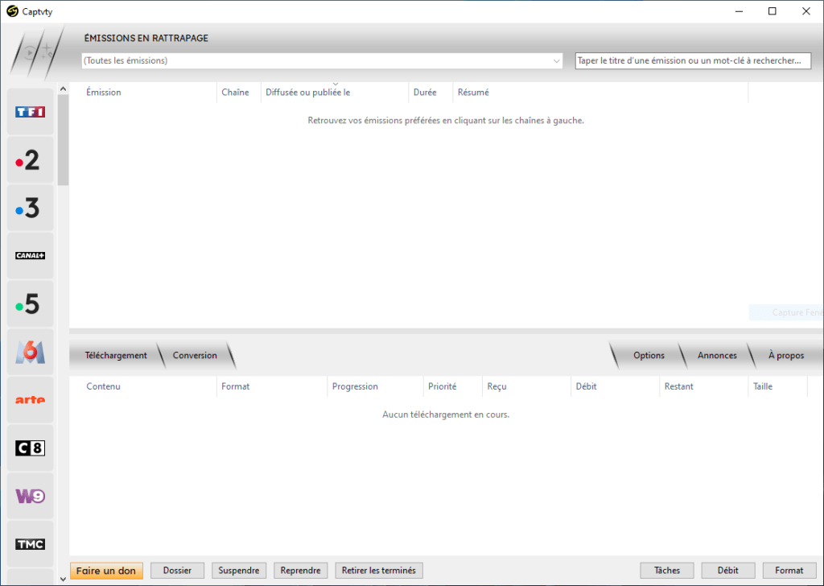
Task: Switch to the Téléchargement tab
Action: (x=116, y=355)
